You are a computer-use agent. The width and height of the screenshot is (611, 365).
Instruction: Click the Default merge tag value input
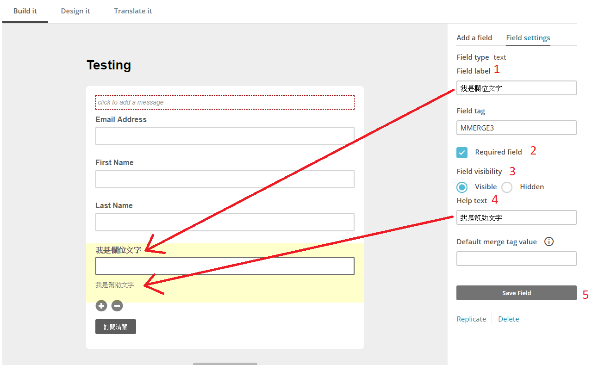[x=517, y=259]
